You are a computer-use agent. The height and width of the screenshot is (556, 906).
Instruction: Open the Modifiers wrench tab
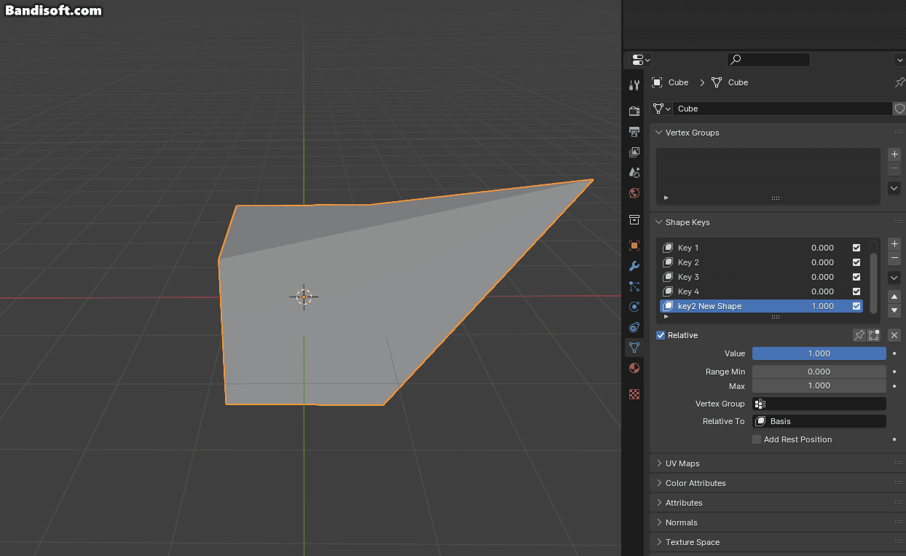click(634, 266)
